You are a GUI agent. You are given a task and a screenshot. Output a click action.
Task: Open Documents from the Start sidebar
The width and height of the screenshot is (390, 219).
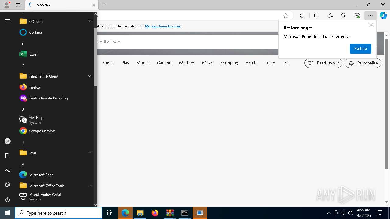[8, 156]
